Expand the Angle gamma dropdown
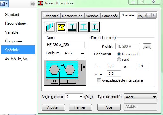The height and width of the screenshot is (115, 163). click(x=74, y=97)
